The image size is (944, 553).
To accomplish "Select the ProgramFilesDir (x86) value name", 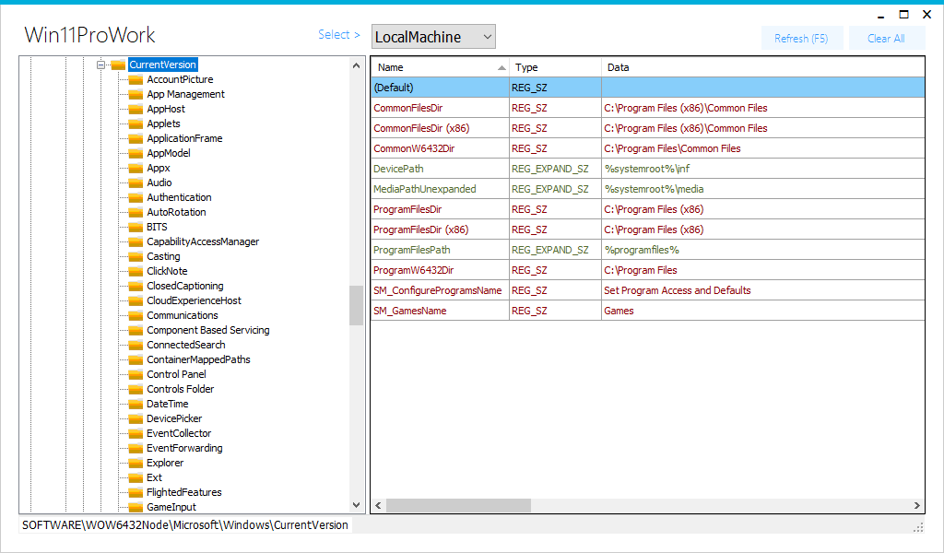I will (x=420, y=229).
